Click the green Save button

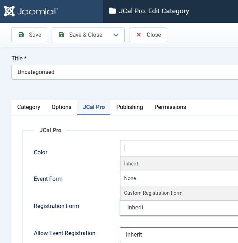tap(29, 35)
